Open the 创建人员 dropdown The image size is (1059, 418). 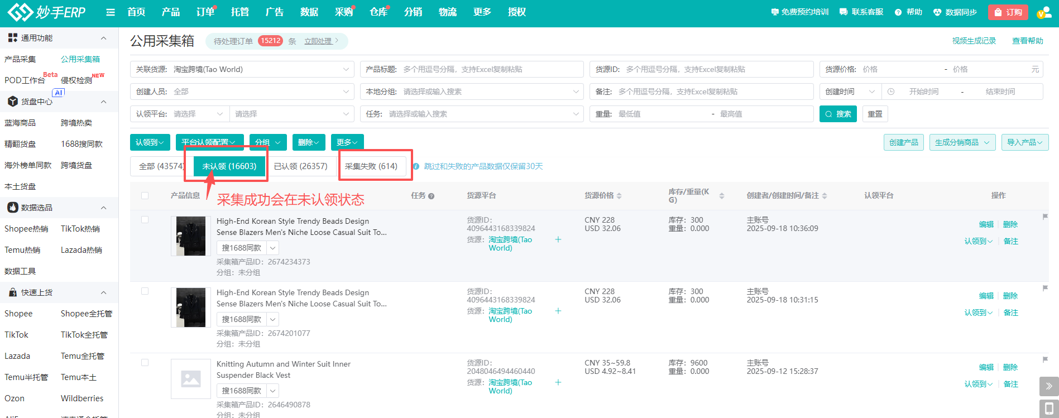click(242, 92)
